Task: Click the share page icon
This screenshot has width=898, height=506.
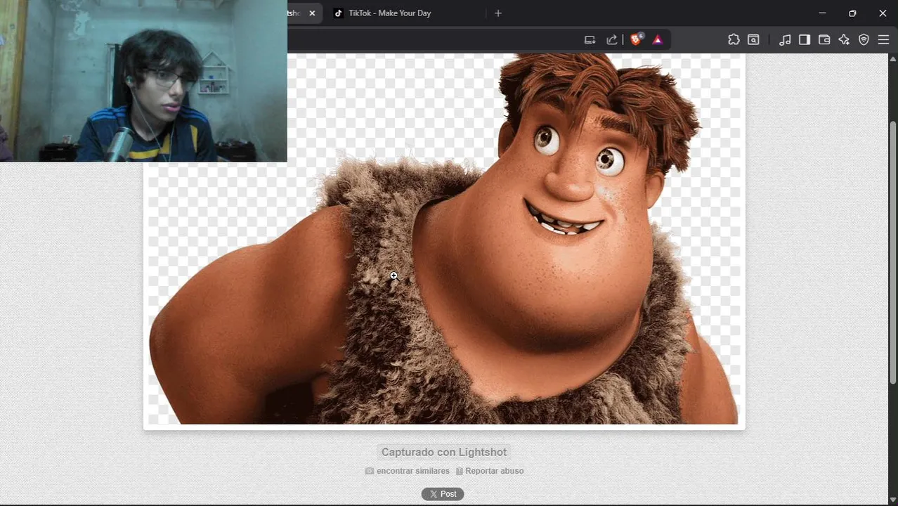Action: [612, 40]
